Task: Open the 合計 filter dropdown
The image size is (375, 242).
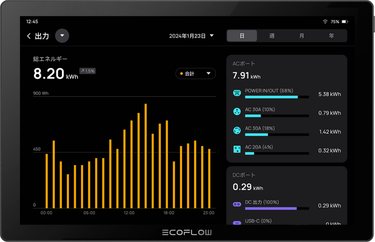Action: 195,74
